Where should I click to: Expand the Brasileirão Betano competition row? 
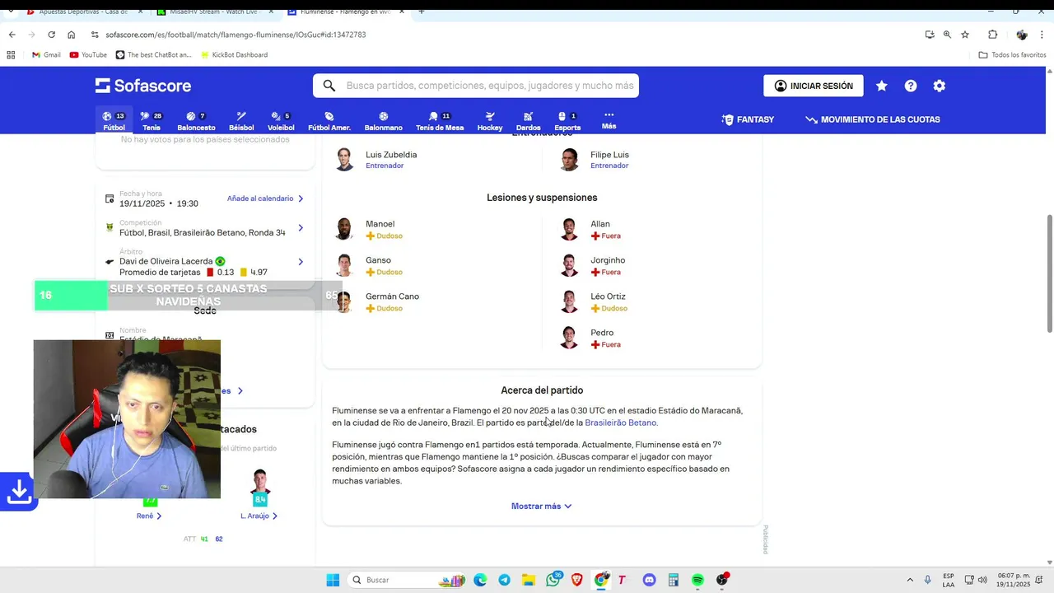pyautogui.click(x=204, y=227)
